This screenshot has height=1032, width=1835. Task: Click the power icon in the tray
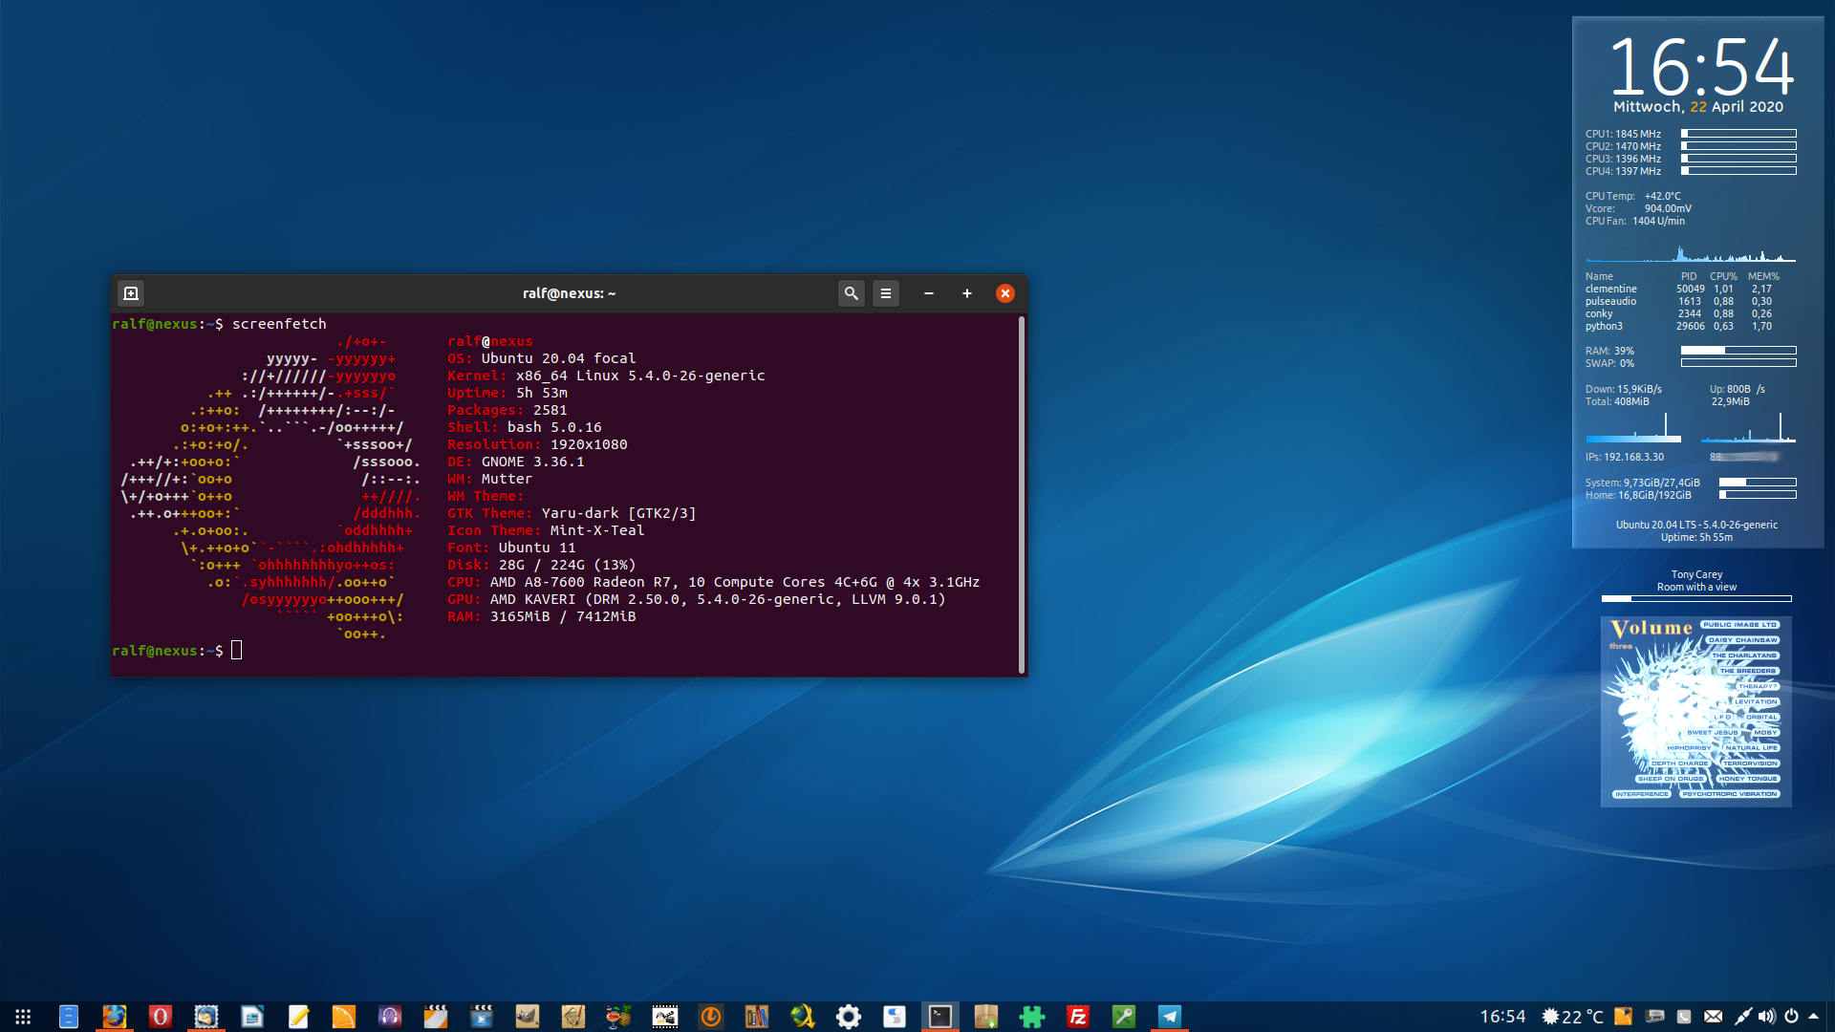(x=1791, y=1017)
